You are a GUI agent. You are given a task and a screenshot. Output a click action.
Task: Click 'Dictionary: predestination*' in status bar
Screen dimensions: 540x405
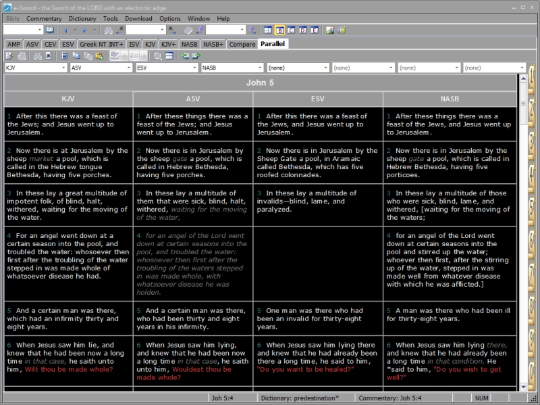coord(300,398)
